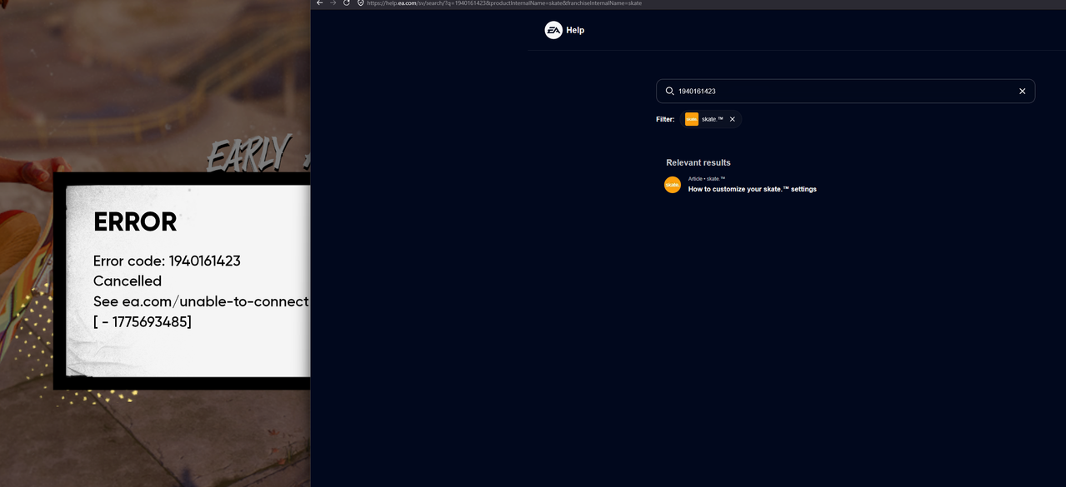Remove the skate. filter chip
Viewport: 1066px width, 487px height.
733,119
